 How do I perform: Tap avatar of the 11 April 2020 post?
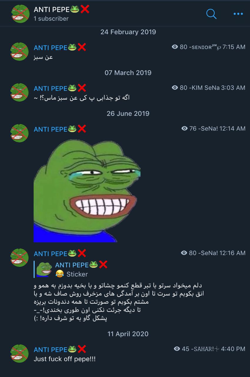point(19,353)
